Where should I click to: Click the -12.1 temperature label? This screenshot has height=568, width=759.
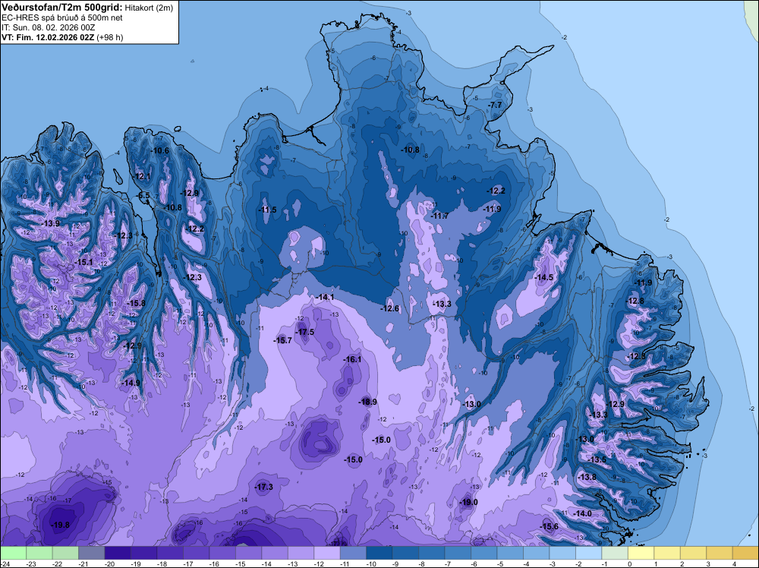(141, 176)
